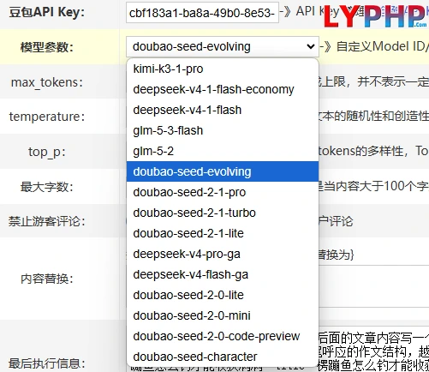Click the 禁止游客评论 label
This screenshot has width=429, height=372.
point(47,221)
